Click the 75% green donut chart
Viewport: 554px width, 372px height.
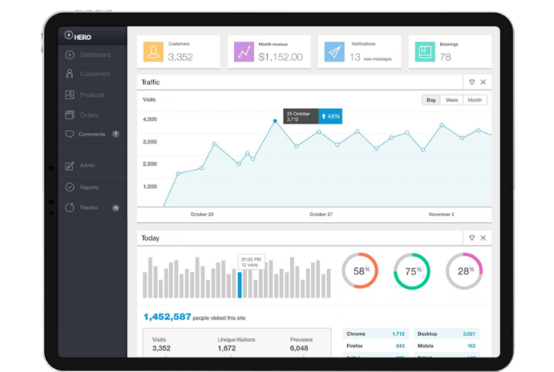coord(412,271)
